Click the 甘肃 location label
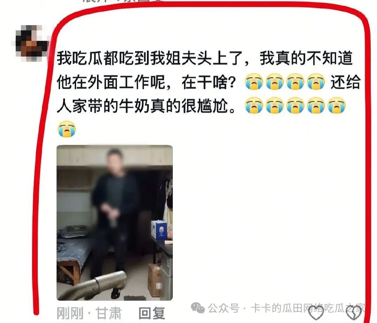 coord(109,313)
